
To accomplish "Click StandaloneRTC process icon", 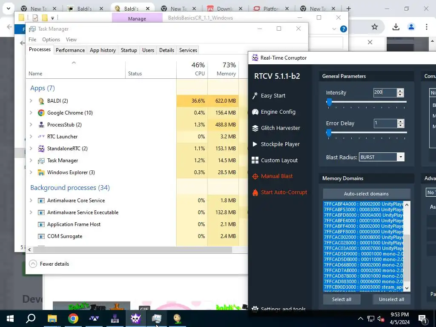I will (x=41, y=149).
